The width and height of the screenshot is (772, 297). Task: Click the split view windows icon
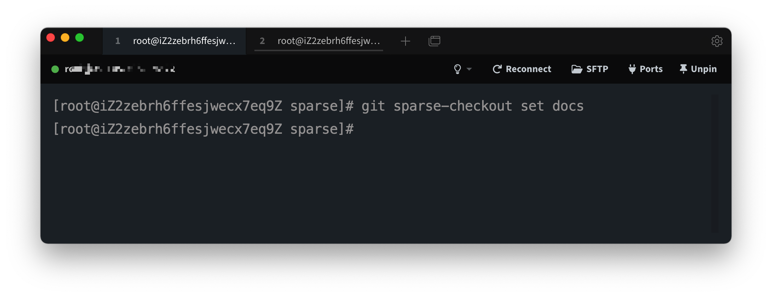click(x=434, y=41)
